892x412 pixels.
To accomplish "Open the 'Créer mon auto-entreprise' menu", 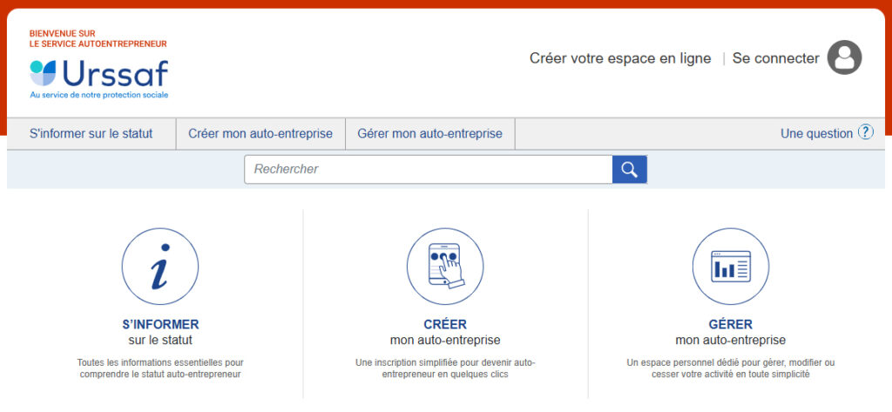I will pyautogui.click(x=260, y=133).
